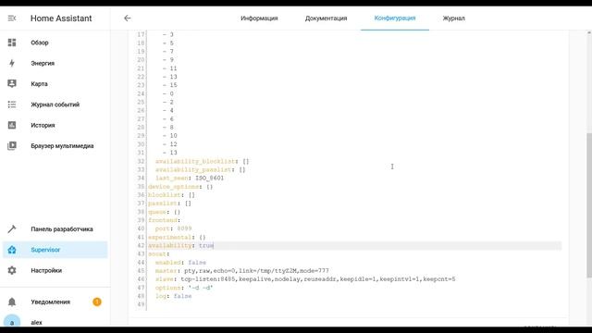The image size is (592, 333).
Task: Click the 'availability_blocklist' line
Action: point(202,161)
